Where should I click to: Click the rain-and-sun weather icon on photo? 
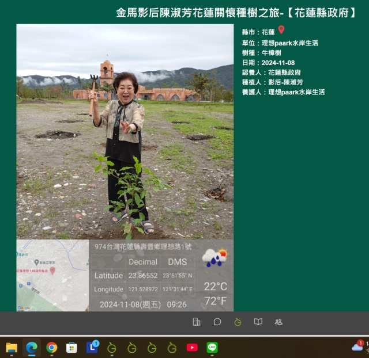coord(215,257)
